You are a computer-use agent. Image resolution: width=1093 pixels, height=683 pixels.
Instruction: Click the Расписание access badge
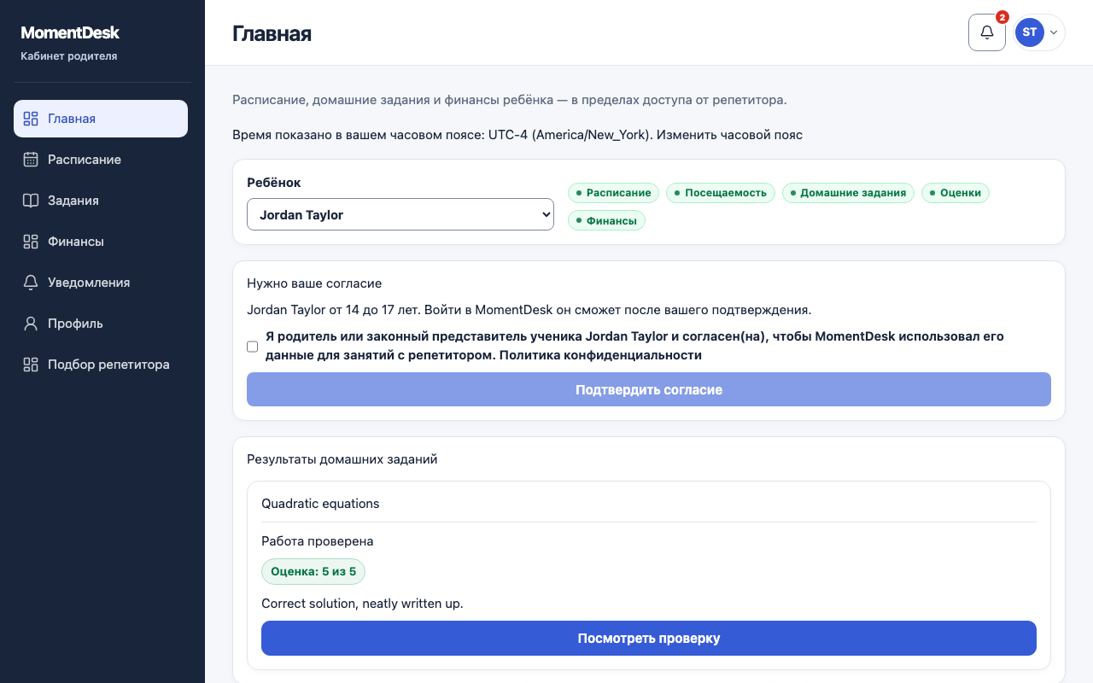(614, 193)
